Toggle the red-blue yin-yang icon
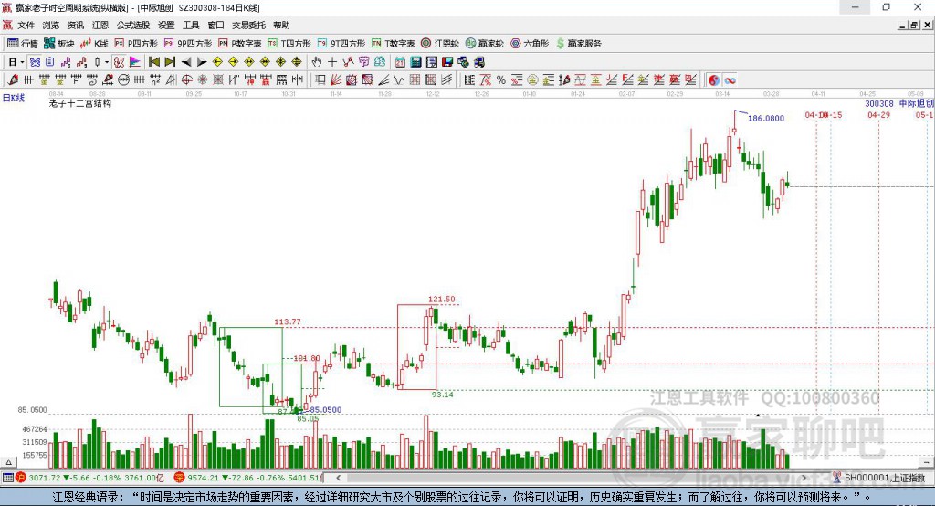This screenshot has width=935, height=506. 714,80
